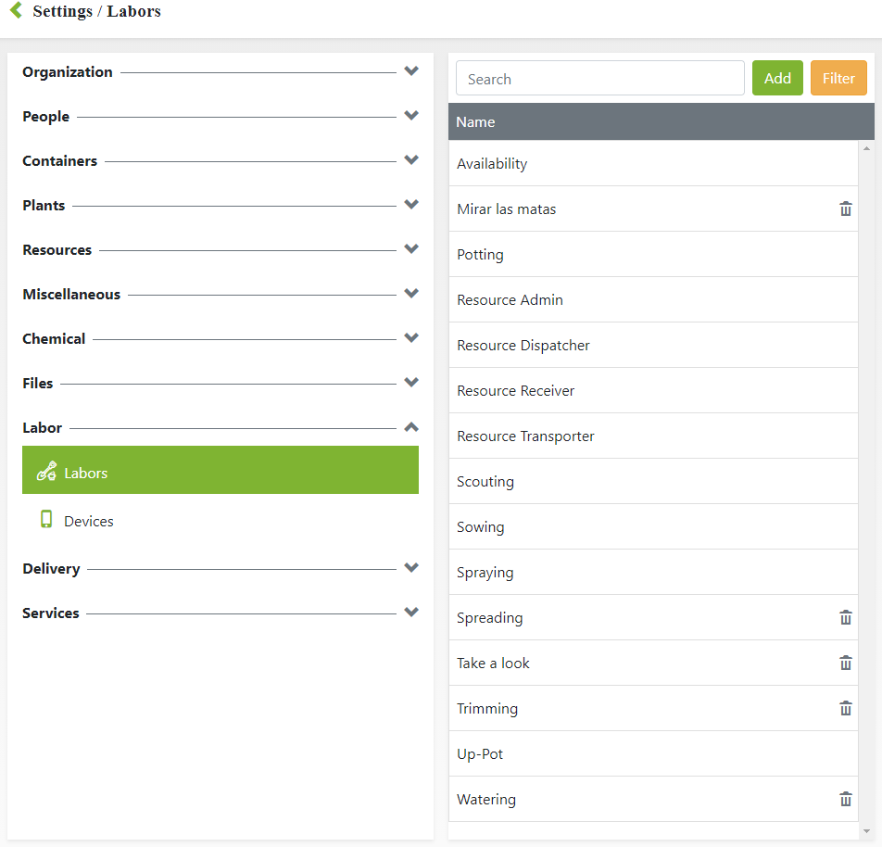Expand the Organization section
This screenshot has width=882, height=847.
411,71
